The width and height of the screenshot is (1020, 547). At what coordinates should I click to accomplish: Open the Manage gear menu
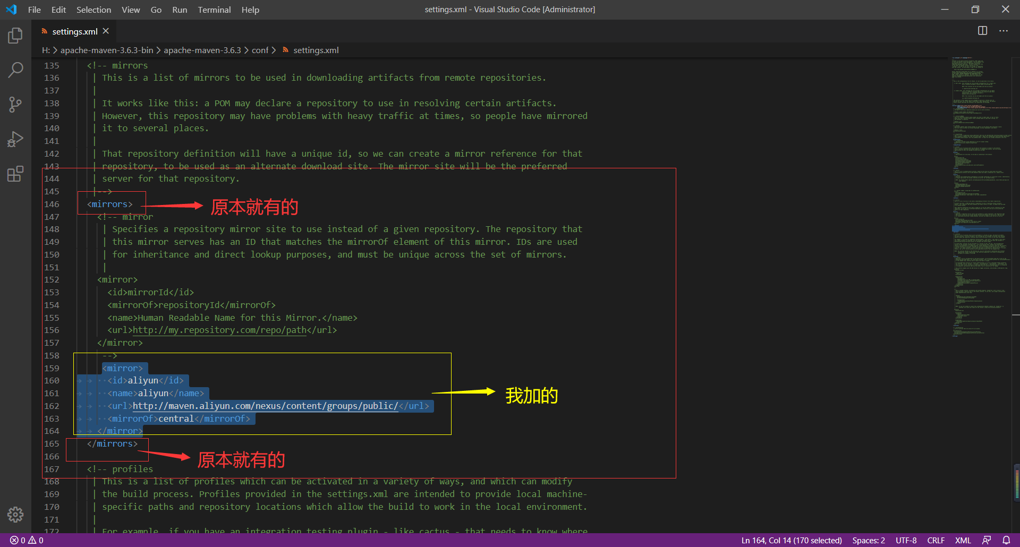pyautogui.click(x=15, y=515)
